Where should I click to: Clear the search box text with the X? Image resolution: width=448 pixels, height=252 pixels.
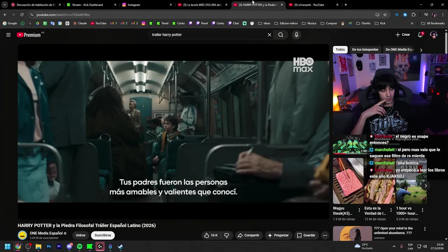pos(269,35)
